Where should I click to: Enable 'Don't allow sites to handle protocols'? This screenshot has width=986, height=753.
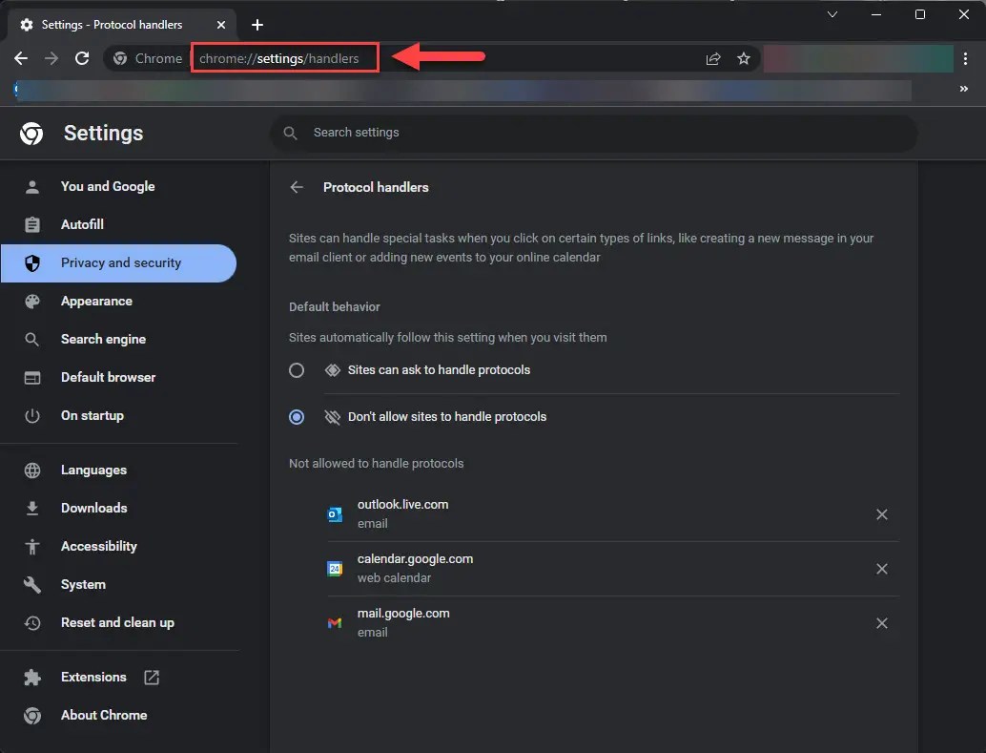point(297,417)
